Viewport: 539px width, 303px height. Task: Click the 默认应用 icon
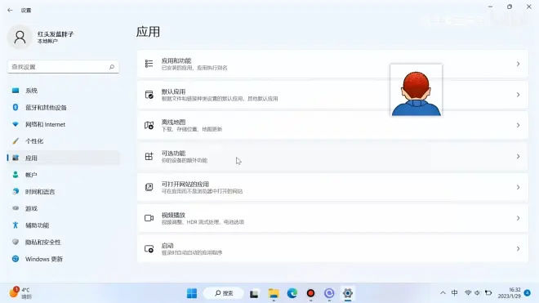point(149,95)
